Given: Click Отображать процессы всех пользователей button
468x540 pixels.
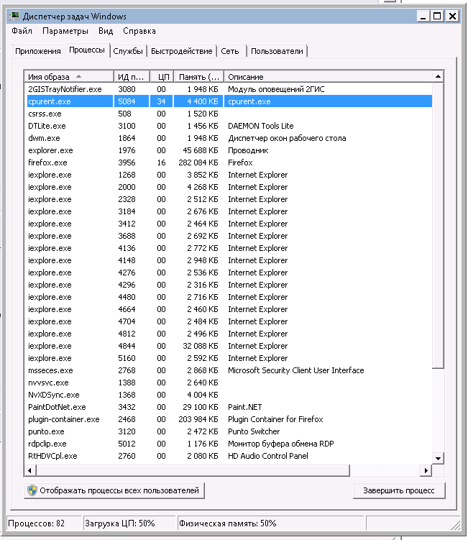Looking at the screenshot, I should point(114,490).
